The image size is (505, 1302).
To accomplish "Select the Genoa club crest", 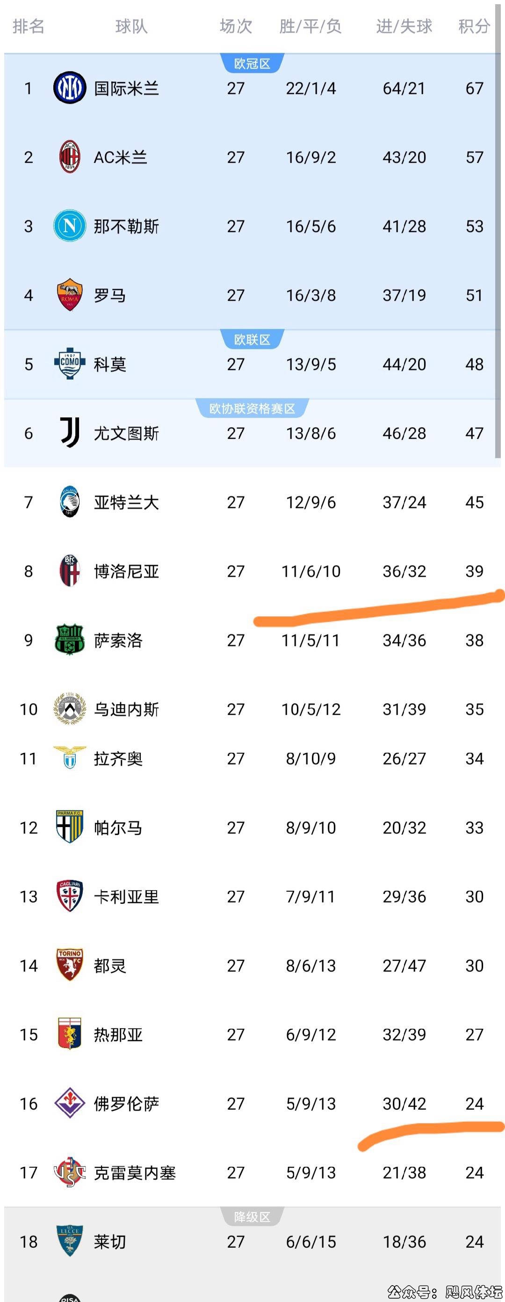I will [x=69, y=1034].
